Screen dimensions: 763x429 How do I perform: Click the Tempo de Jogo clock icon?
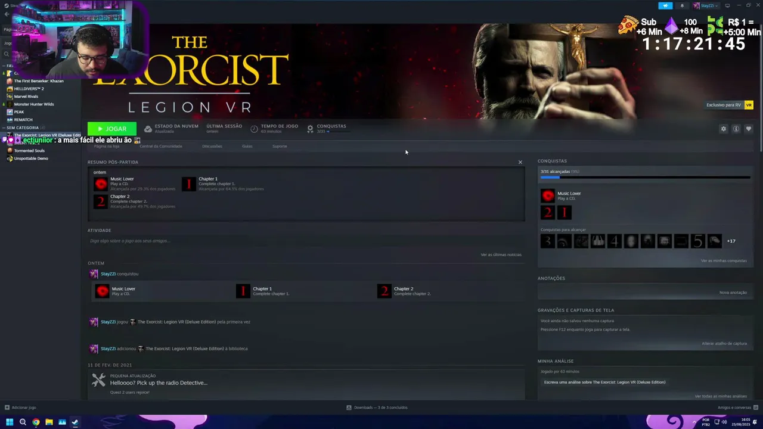pyautogui.click(x=254, y=129)
